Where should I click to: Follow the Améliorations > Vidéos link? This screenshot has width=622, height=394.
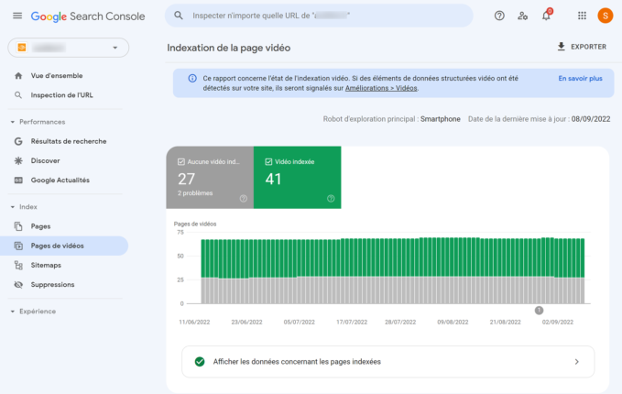(x=382, y=89)
